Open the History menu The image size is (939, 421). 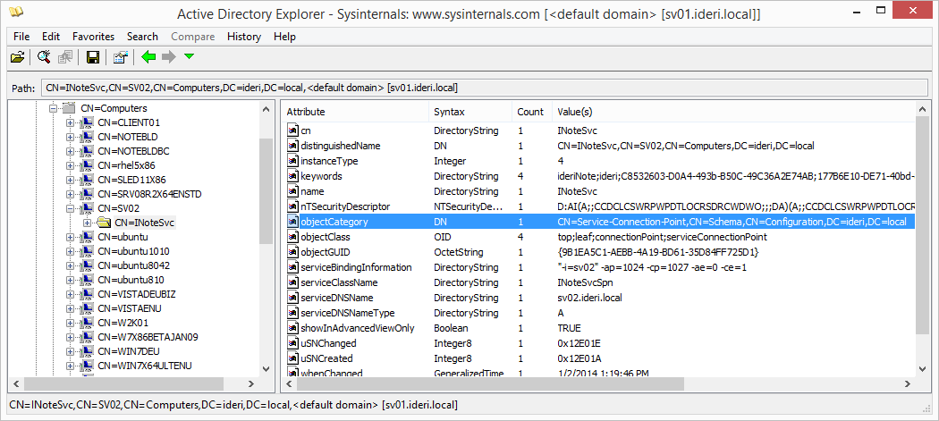(244, 37)
